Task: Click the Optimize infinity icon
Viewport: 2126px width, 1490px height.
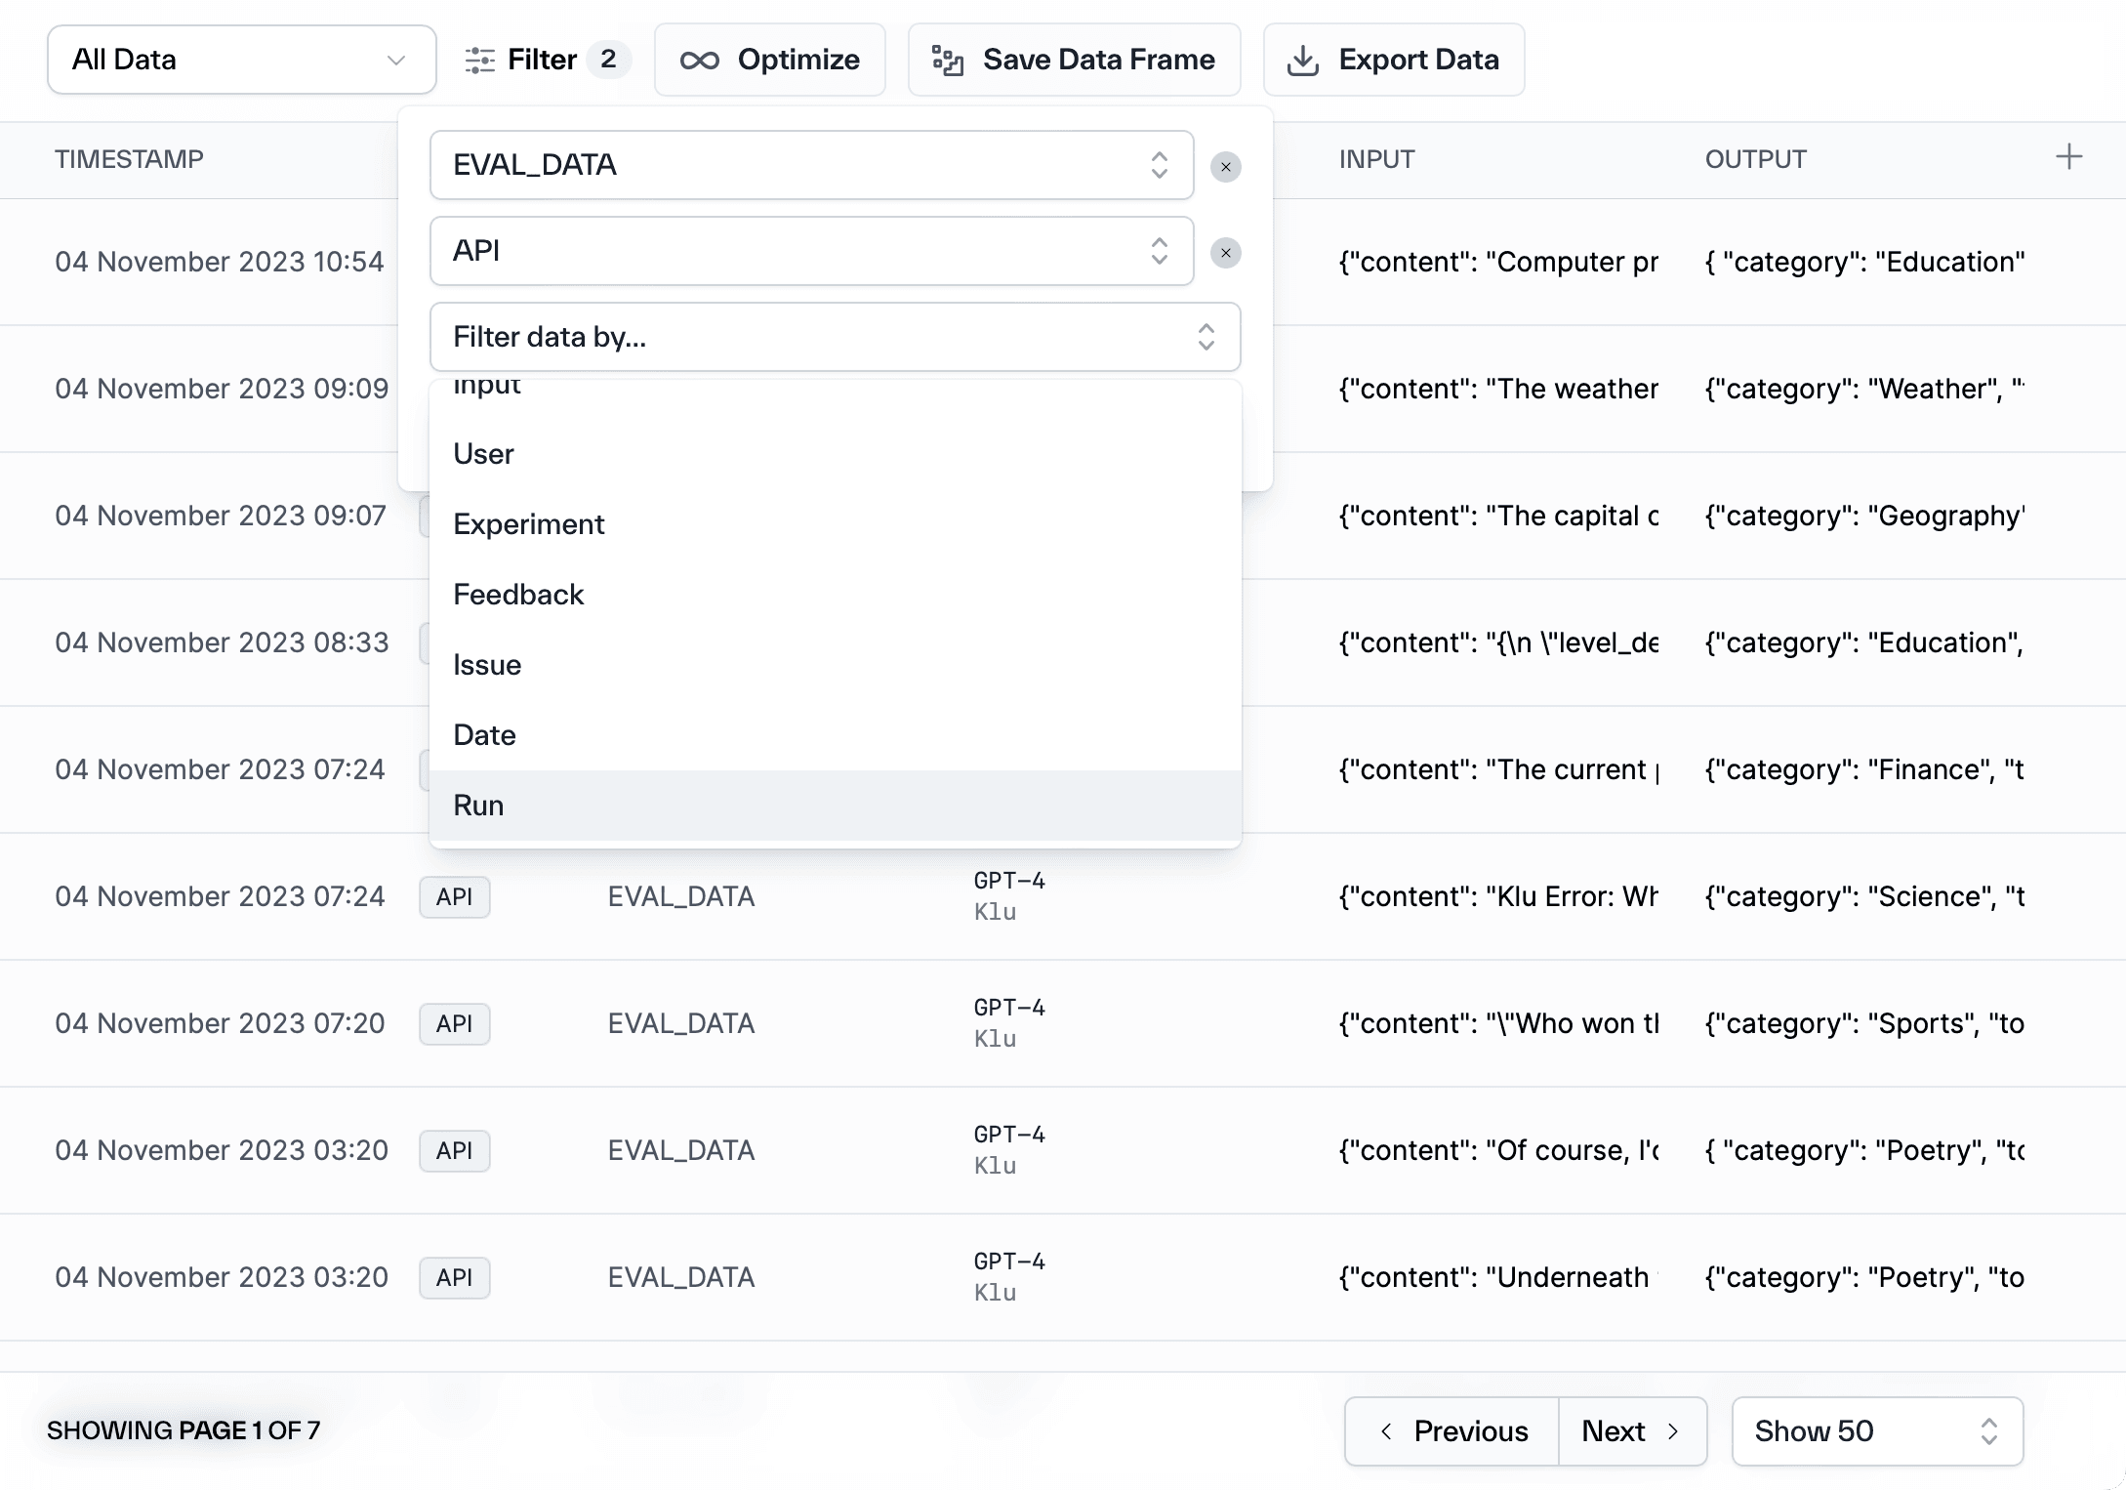Action: (x=699, y=61)
